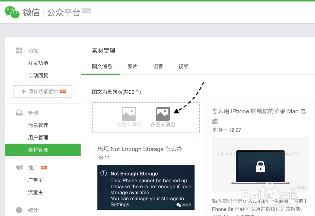Click the 管理 inbox icon

pos(19,113)
